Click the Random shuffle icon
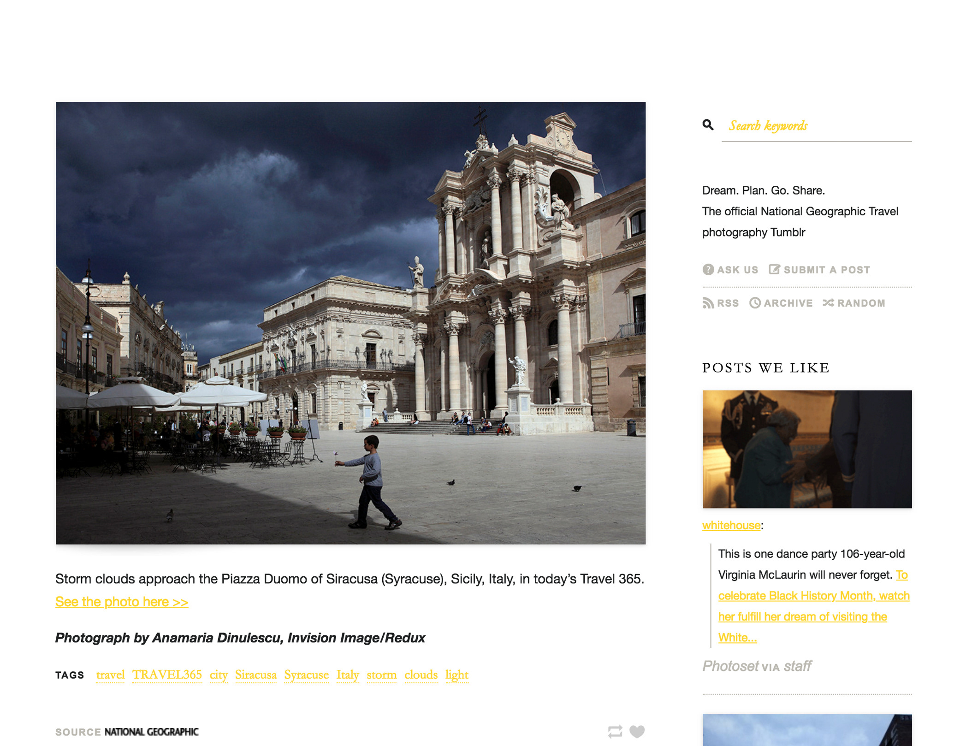The height and width of the screenshot is (746, 954). (x=828, y=303)
